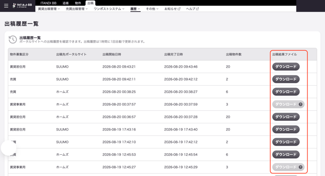This screenshot has width=325, height=176.
Task: Download result for 17:43:16 SUUMO row
Action: (x=286, y=130)
